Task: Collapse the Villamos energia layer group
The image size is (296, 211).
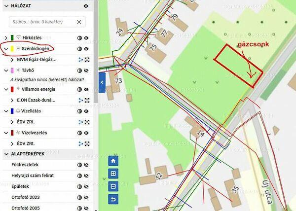Action: pos(5,89)
